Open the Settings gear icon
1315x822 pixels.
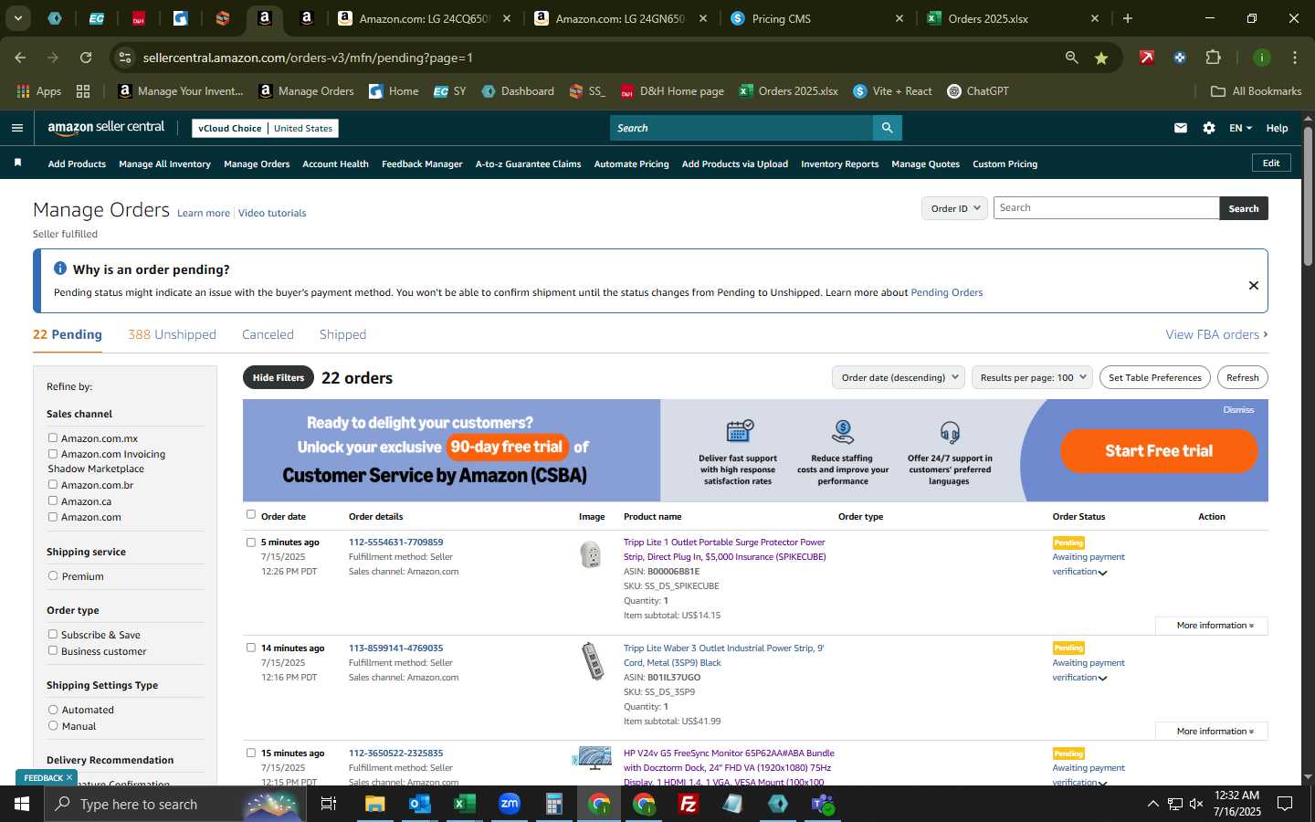(x=1209, y=128)
